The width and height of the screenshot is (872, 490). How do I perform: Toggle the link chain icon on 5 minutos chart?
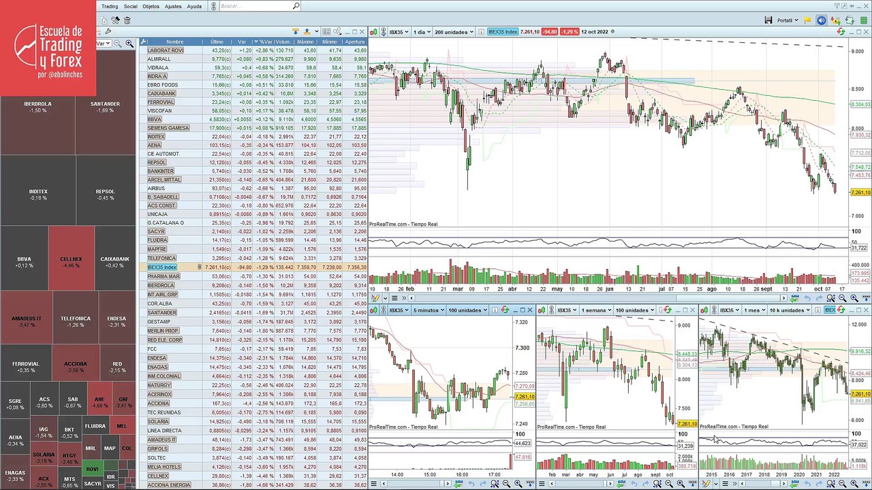(x=383, y=310)
